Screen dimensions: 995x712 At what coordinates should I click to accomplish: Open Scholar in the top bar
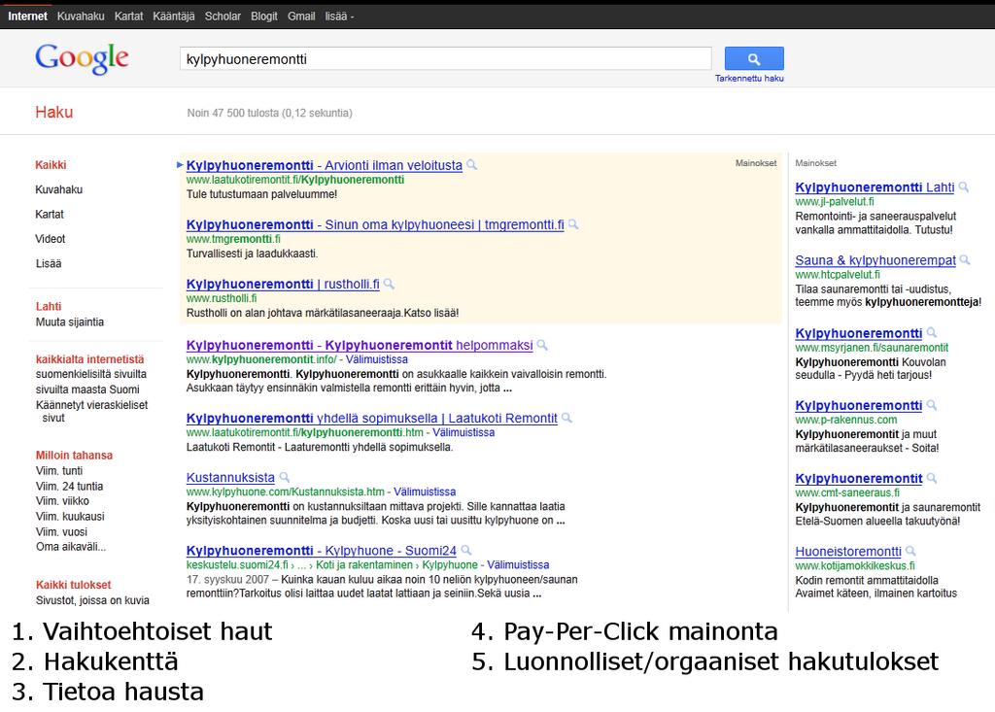pos(223,17)
